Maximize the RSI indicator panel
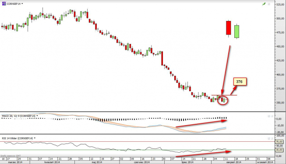The image size is (286, 164). (x=269, y=139)
